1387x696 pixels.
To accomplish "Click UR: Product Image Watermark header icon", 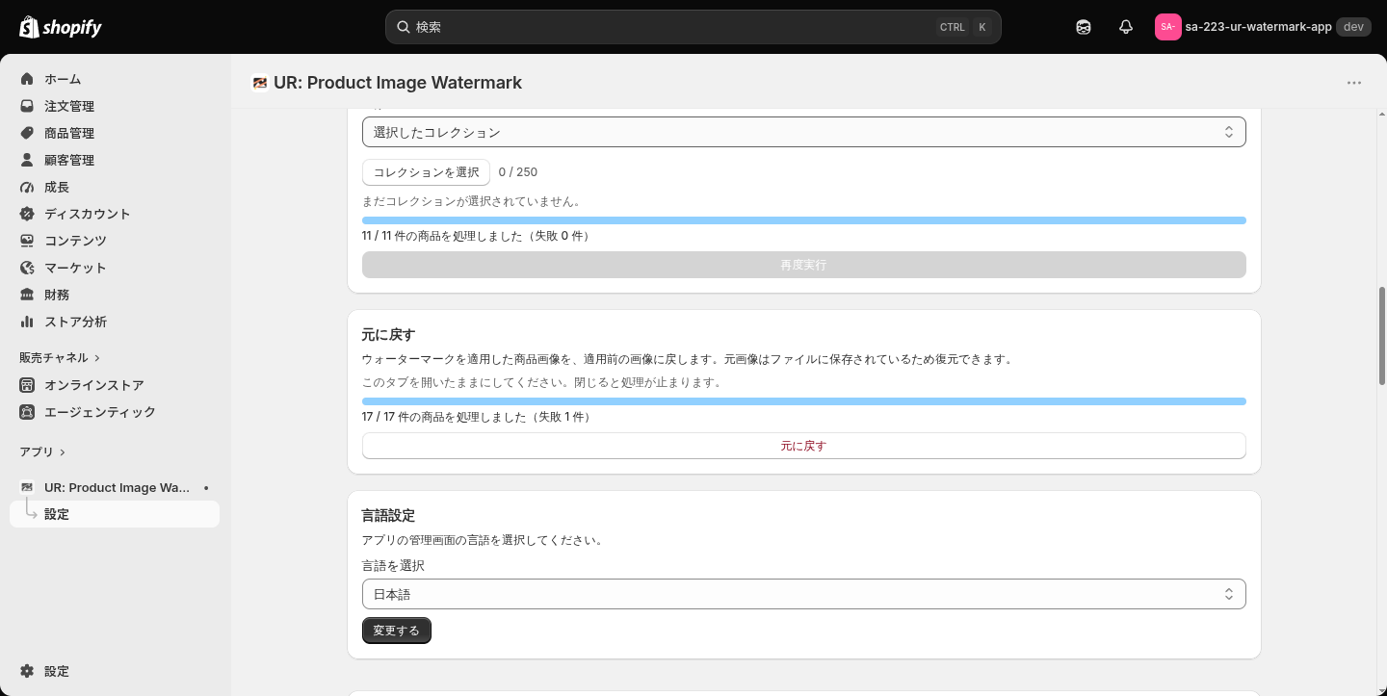I will [x=259, y=83].
